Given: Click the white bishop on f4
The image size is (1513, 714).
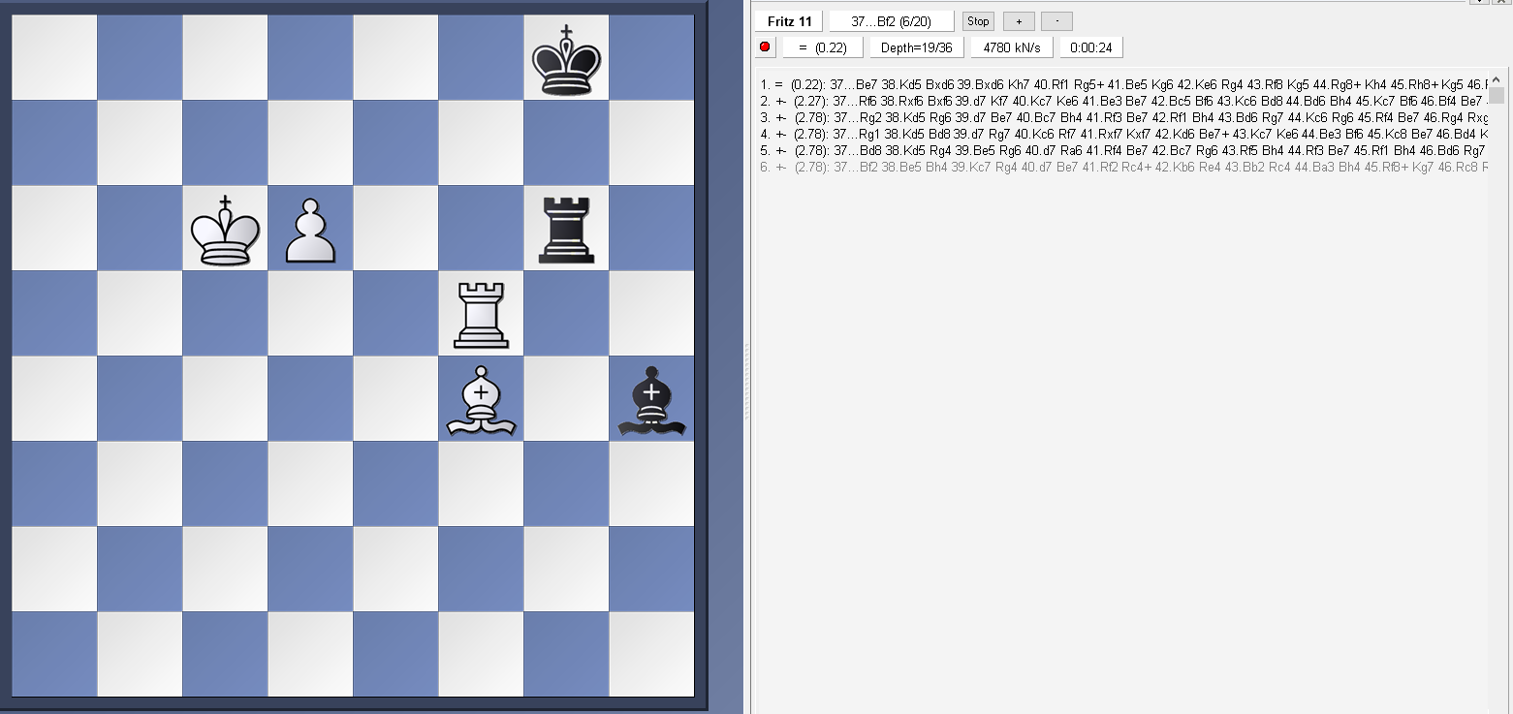Looking at the screenshot, I should click(481, 399).
